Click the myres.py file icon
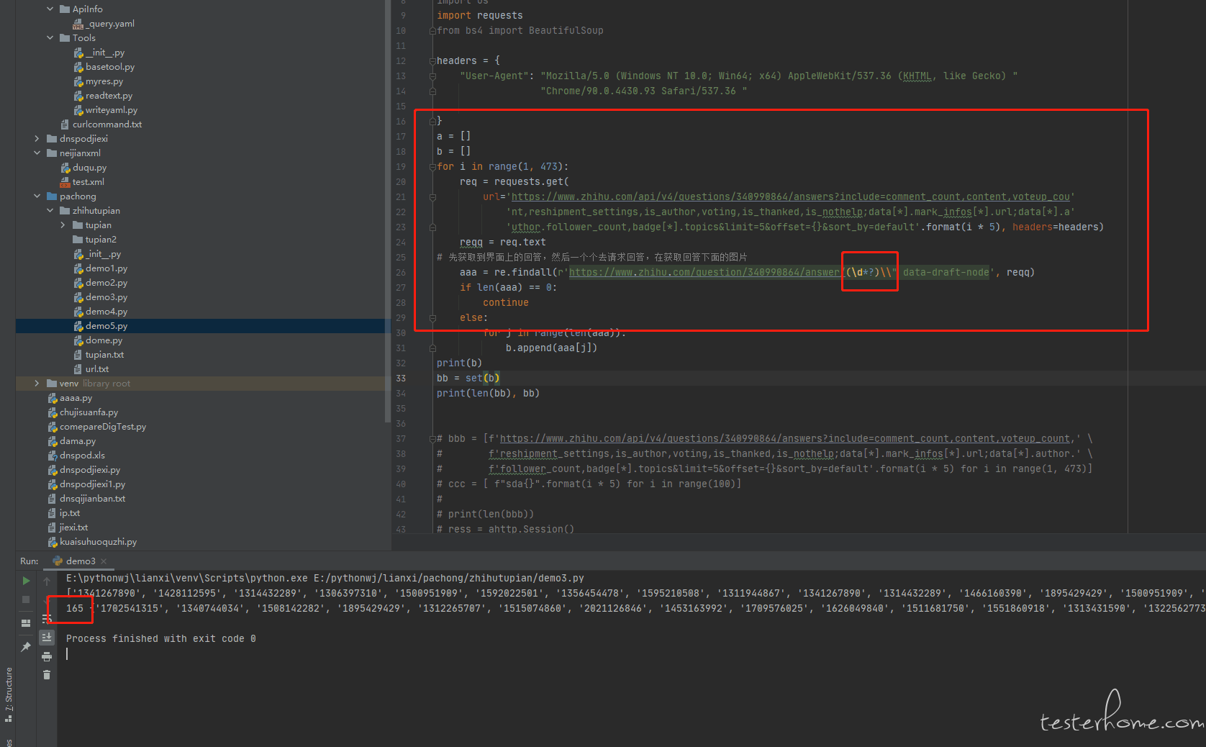 coord(78,81)
